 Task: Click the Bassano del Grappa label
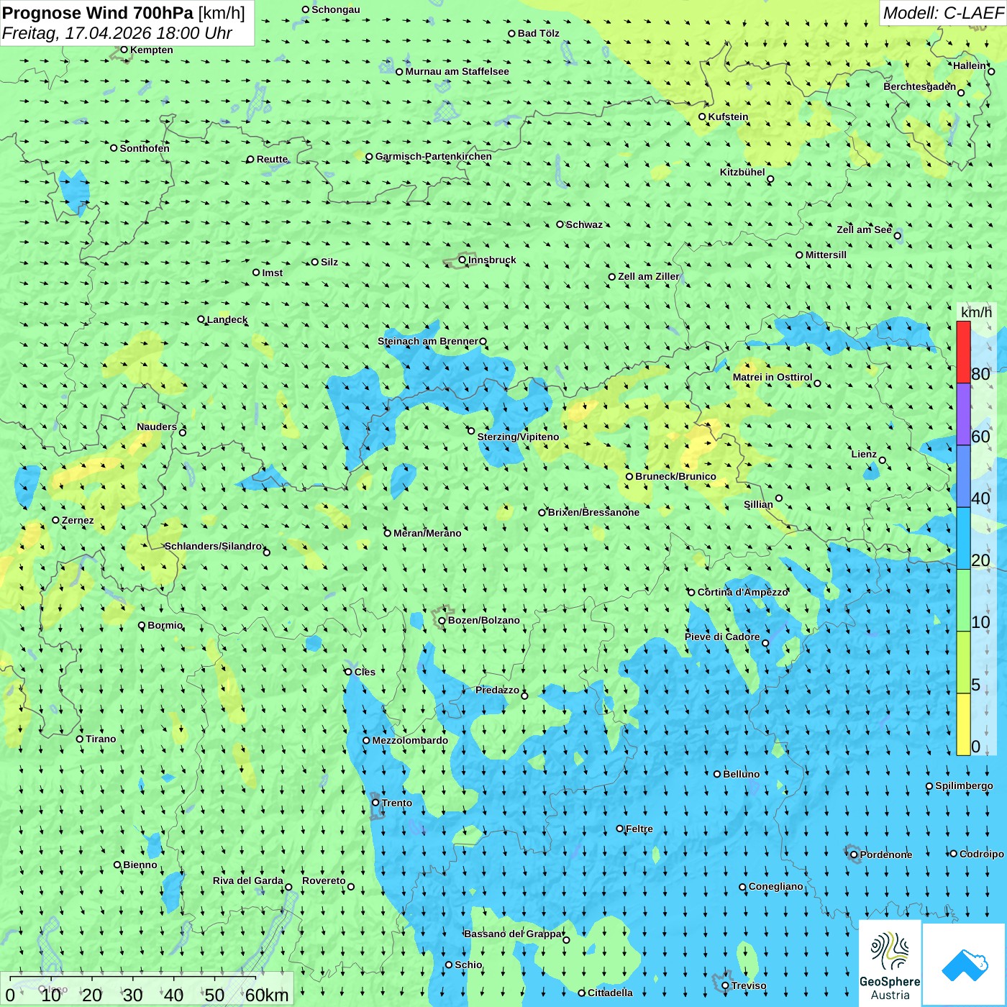513,934
